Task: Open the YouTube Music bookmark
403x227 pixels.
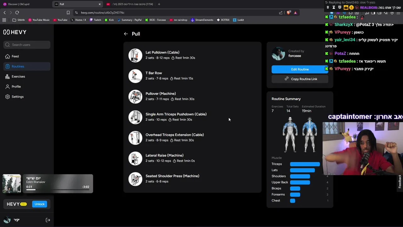Action: click(x=39, y=20)
